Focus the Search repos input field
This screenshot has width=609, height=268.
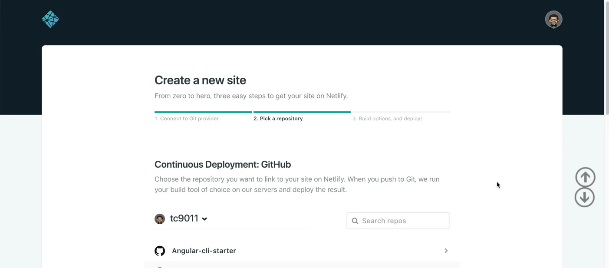coord(404,221)
